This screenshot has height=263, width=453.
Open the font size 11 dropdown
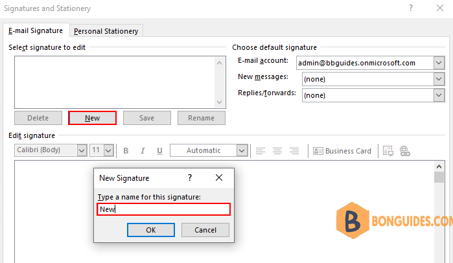click(x=109, y=150)
